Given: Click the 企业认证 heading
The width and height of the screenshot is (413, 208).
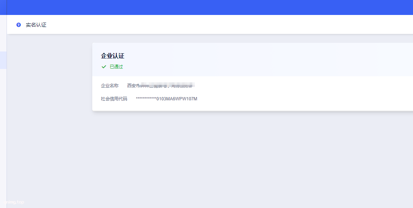Looking at the screenshot, I should tap(113, 56).
